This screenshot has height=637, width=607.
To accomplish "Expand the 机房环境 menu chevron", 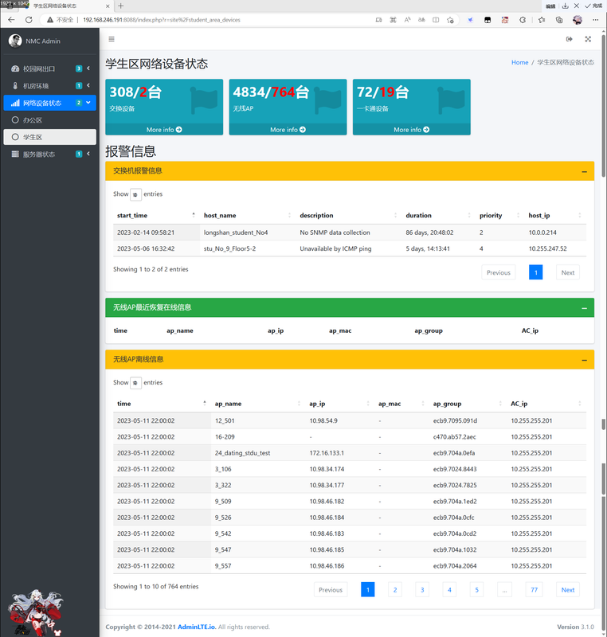I will pos(88,85).
